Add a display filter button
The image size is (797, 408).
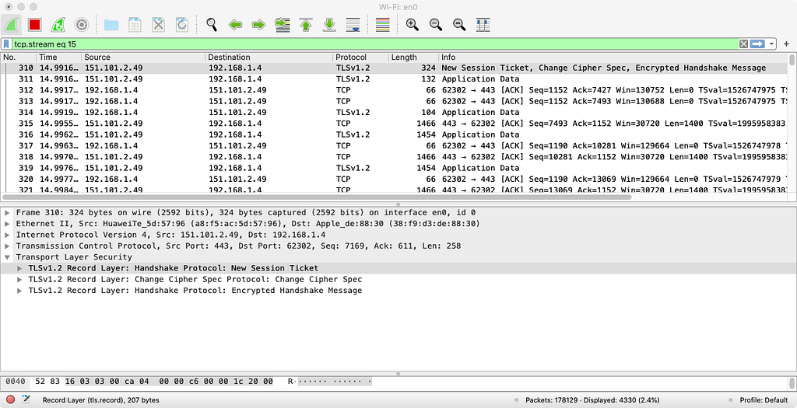coord(786,44)
